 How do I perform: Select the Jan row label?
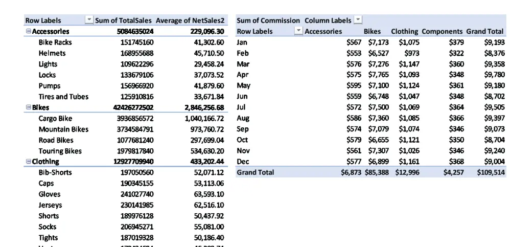(x=242, y=42)
